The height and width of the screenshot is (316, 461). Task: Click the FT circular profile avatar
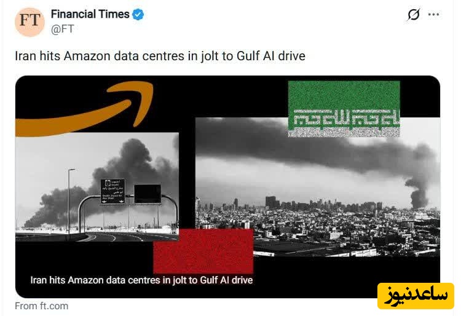point(30,22)
